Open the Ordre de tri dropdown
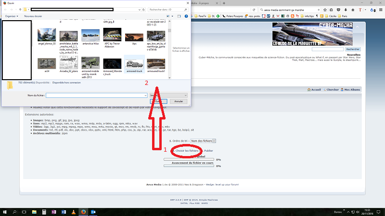Viewport: 385px width, 216px height. (x=203, y=141)
